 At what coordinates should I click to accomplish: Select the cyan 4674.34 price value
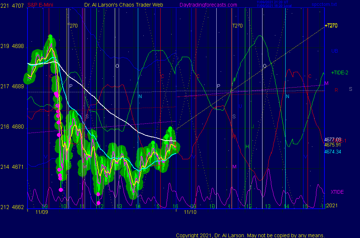pos(333,152)
